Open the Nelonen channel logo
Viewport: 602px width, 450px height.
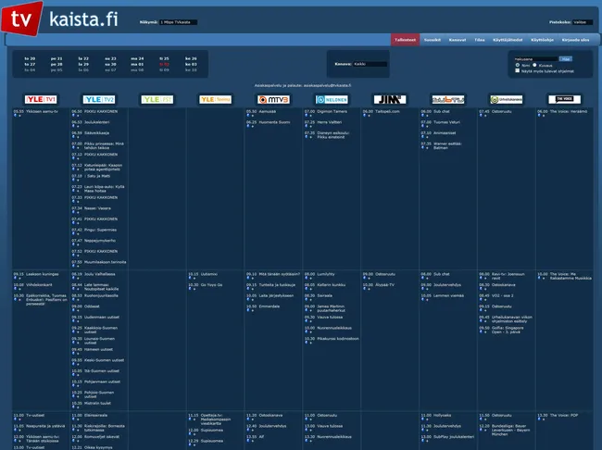pos(332,99)
